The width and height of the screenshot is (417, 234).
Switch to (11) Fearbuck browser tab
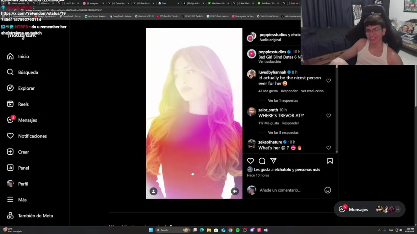143,3
